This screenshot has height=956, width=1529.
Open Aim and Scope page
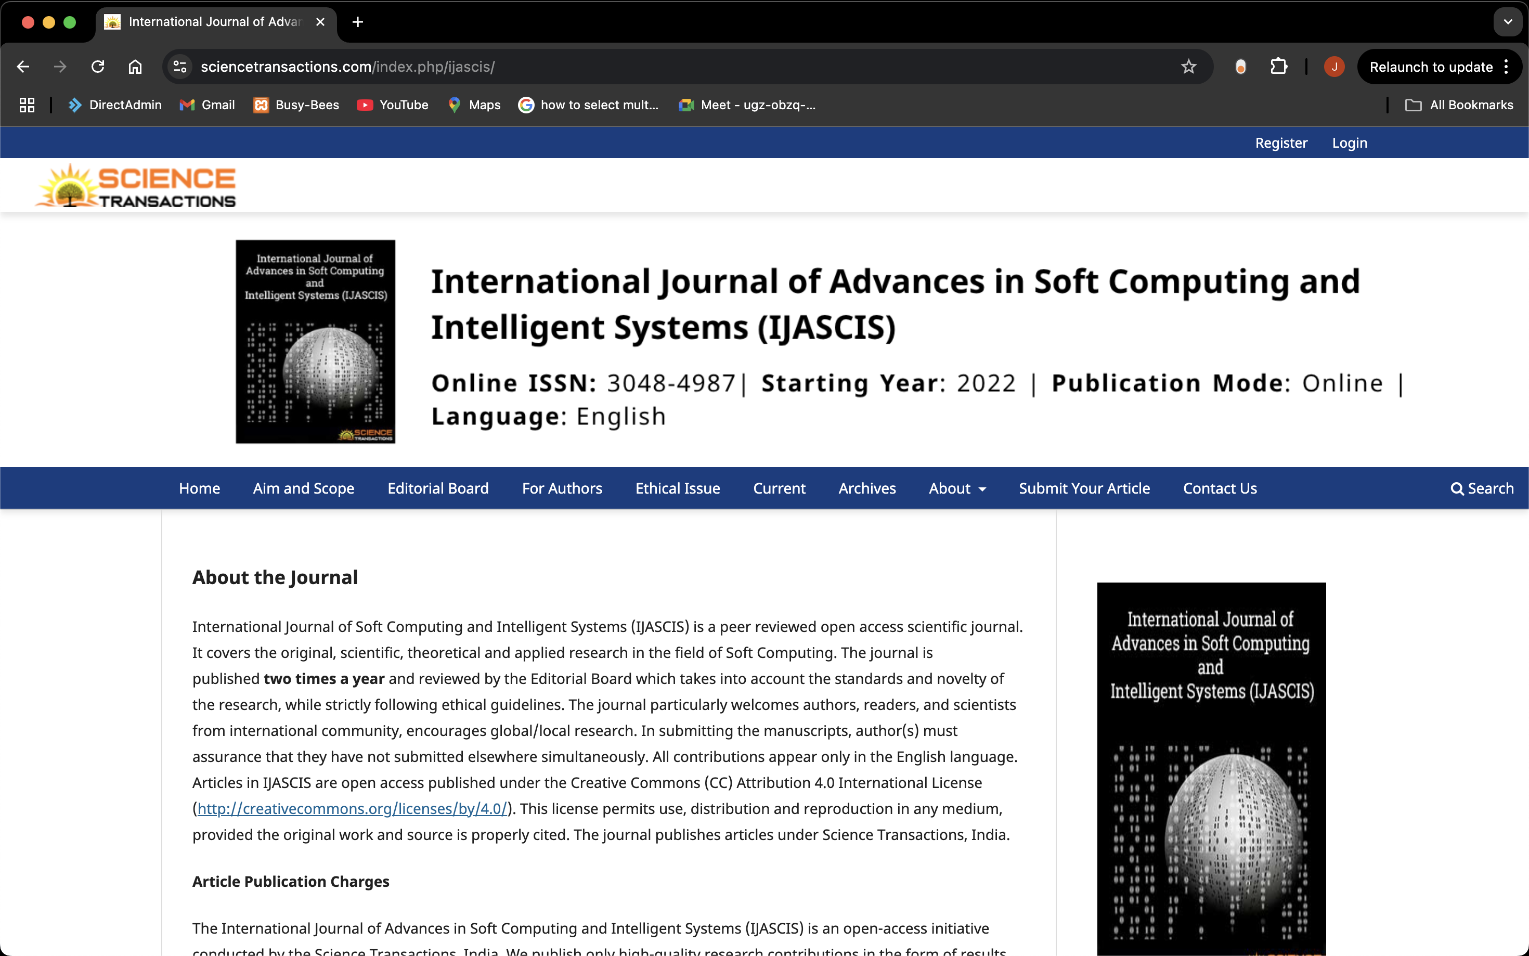pos(303,488)
